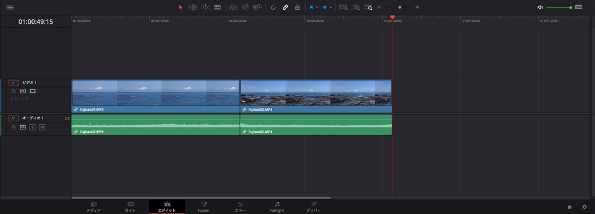Click the plus zoom in button
This screenshot has width=595, height=214.
tap(417, 7)
